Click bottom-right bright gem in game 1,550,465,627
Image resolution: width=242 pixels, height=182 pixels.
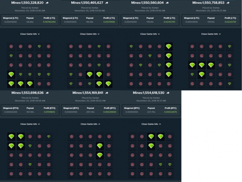tap(108, 84)
